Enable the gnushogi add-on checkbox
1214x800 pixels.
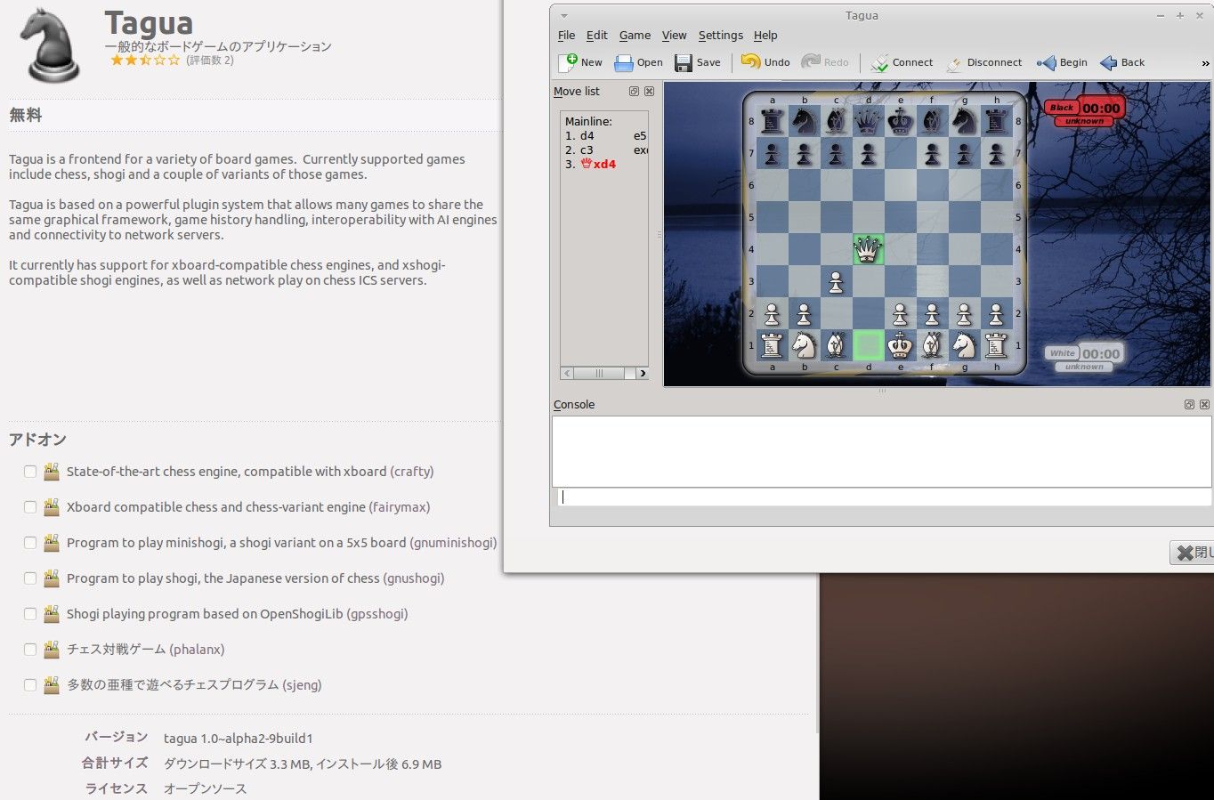[30, 578]
